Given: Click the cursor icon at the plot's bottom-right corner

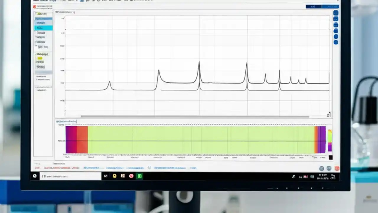Looking at the screenshot, I should (x=328, y=114).
